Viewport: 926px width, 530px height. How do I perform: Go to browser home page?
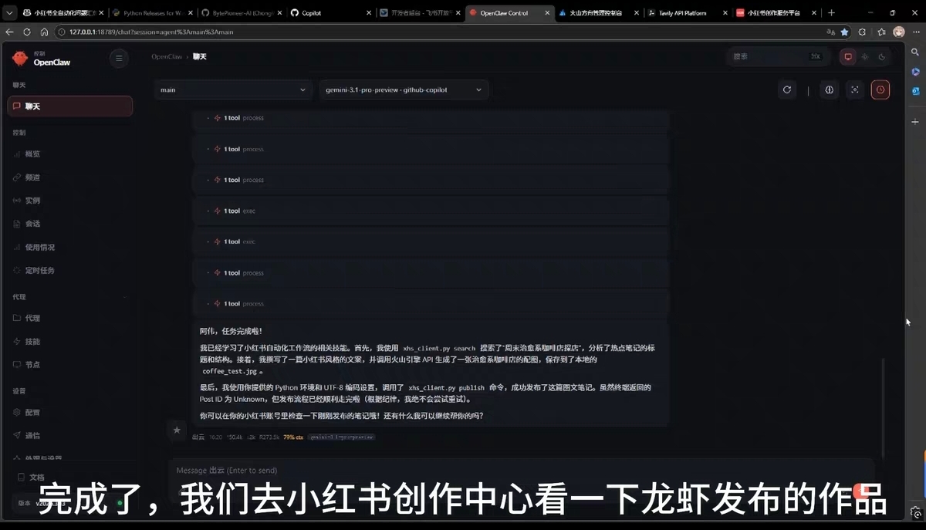click(x=45, y=32)
